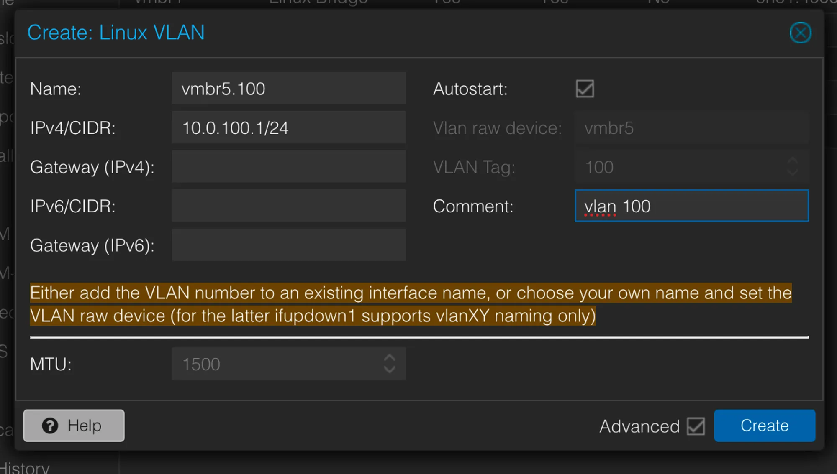Screen dimensions: 837x474
Task: Click the empty Gateway (IPv6) field
Action: tap(288, 245)
